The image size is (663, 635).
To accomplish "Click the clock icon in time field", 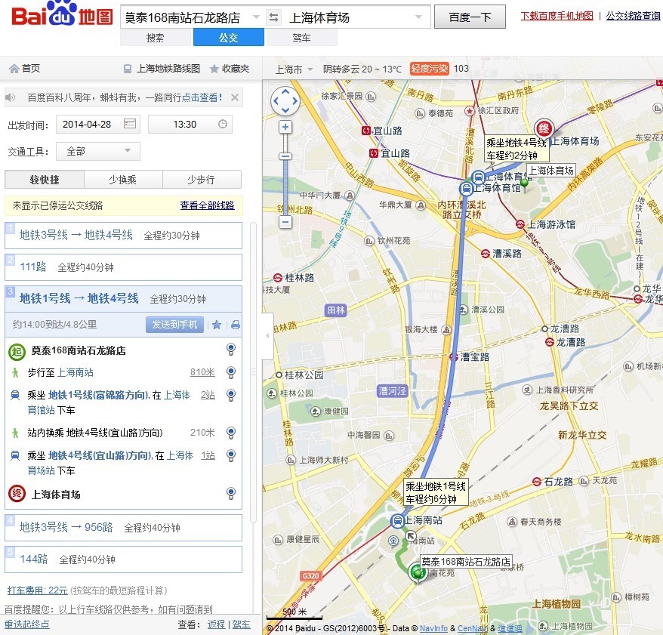I will (223, 124).
